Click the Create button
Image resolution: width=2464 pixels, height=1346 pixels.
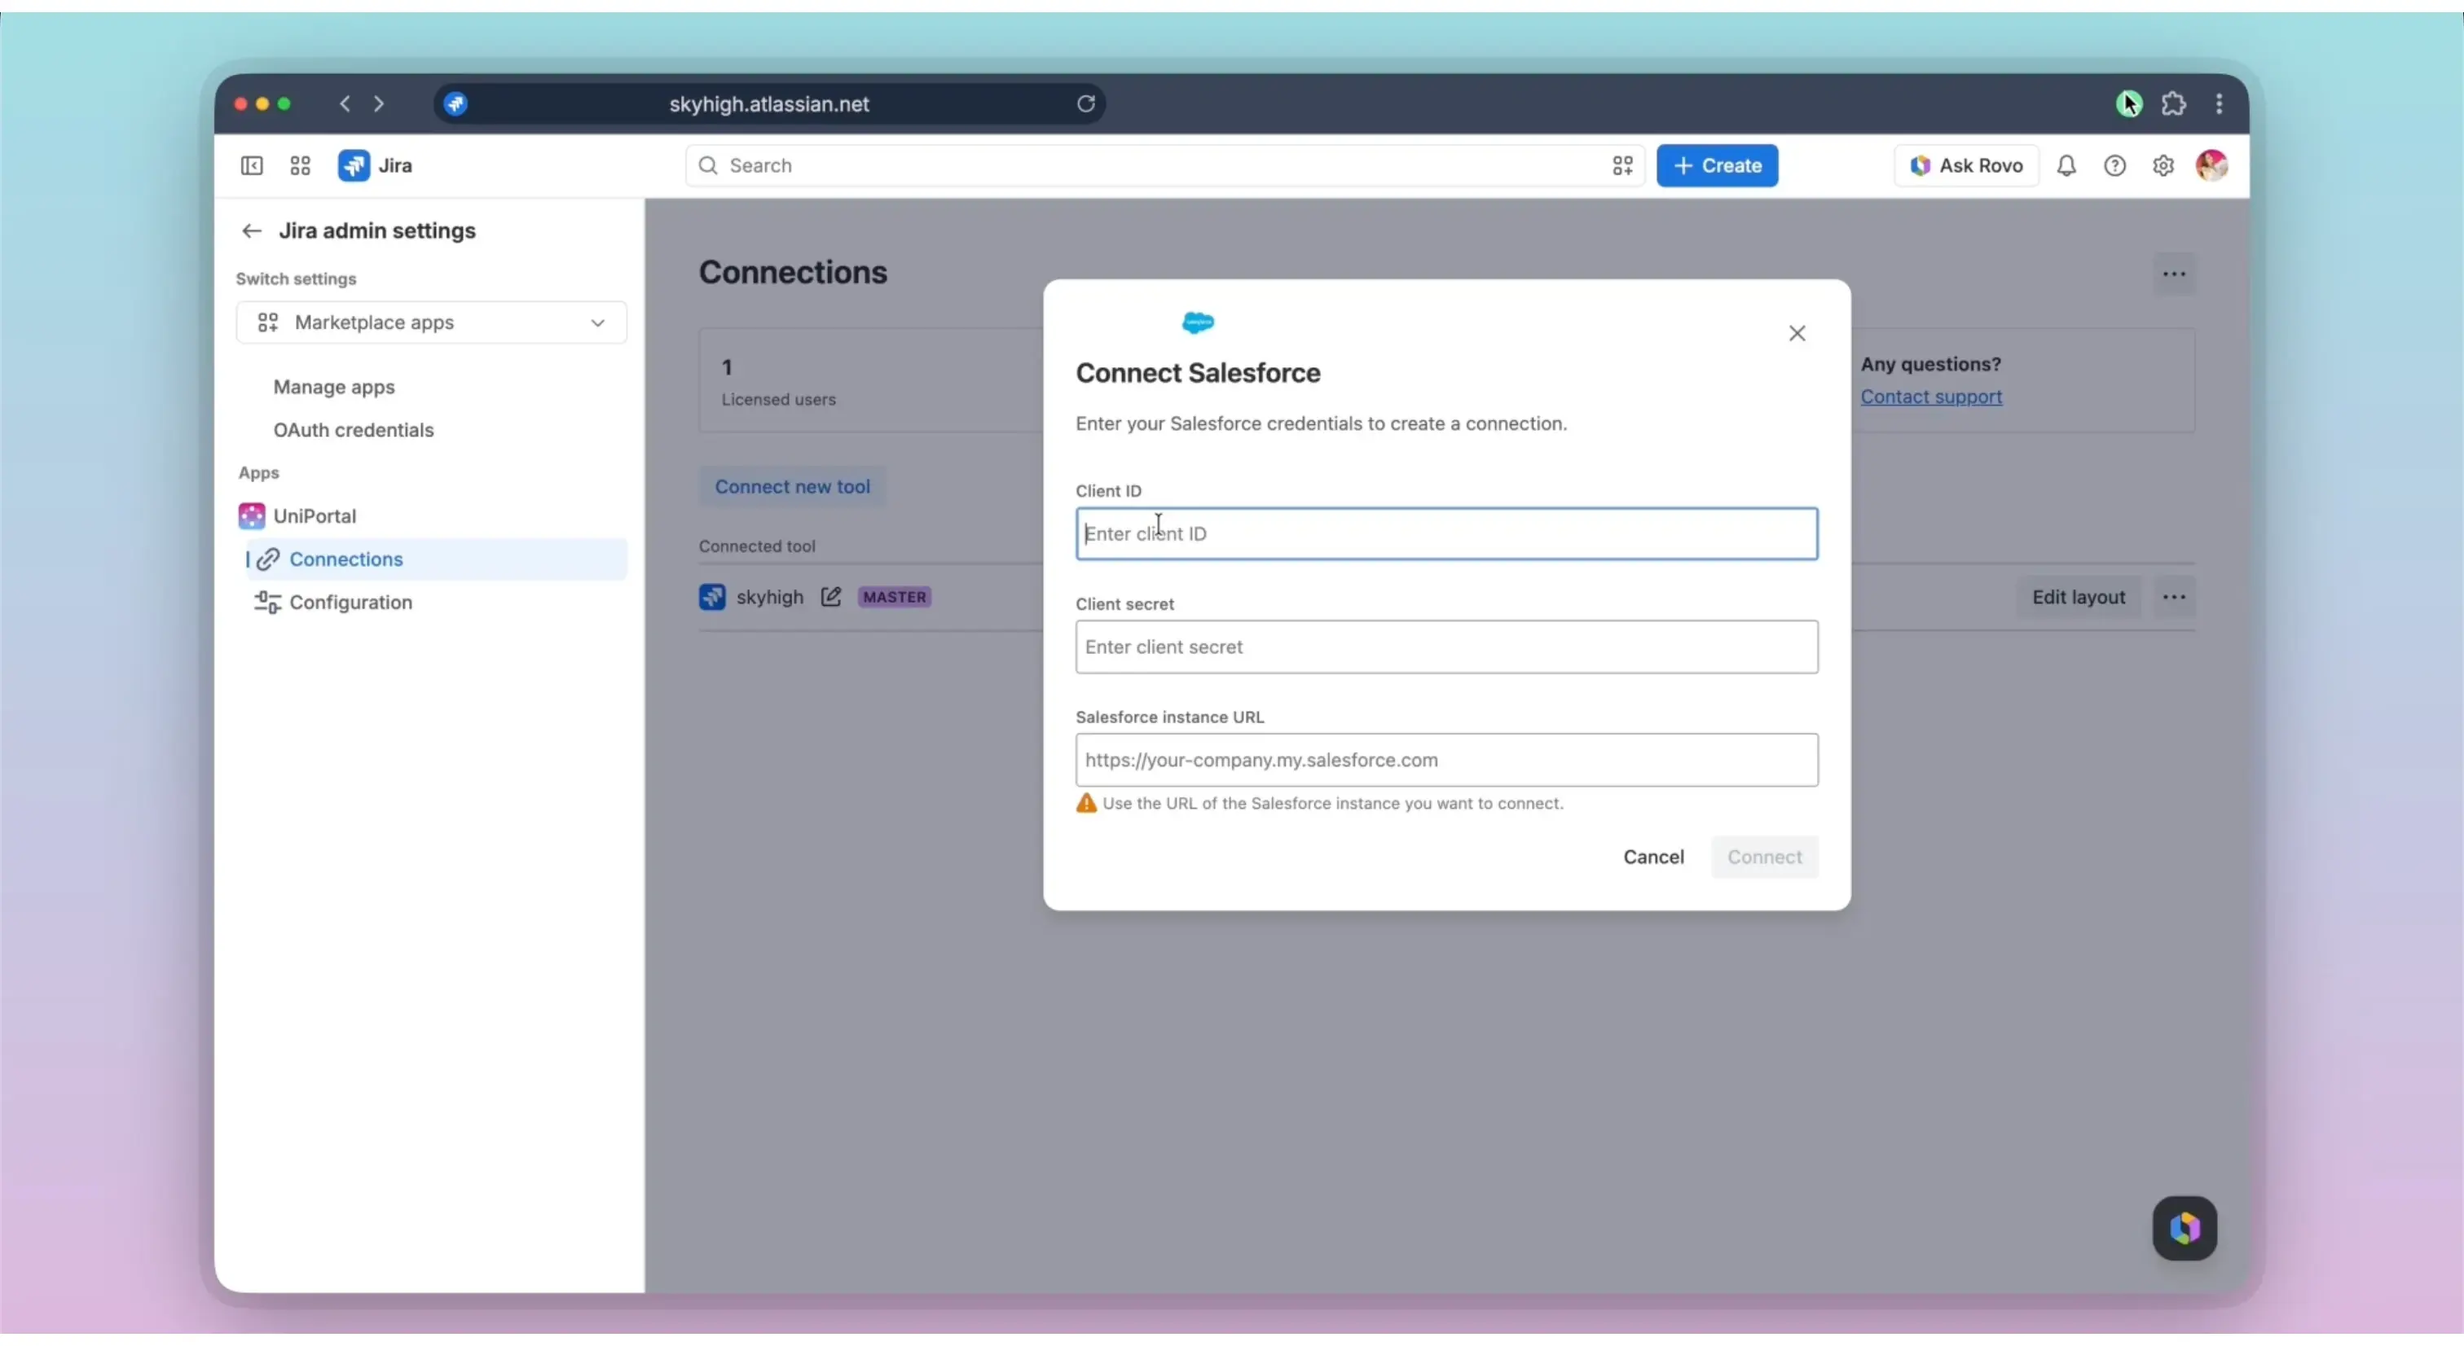click(1717, 166)
